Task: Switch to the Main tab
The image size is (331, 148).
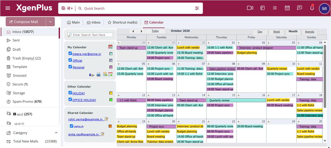Action: 73,22
